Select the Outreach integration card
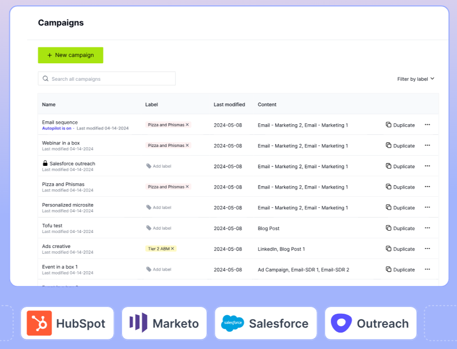 tap(371, 323)
